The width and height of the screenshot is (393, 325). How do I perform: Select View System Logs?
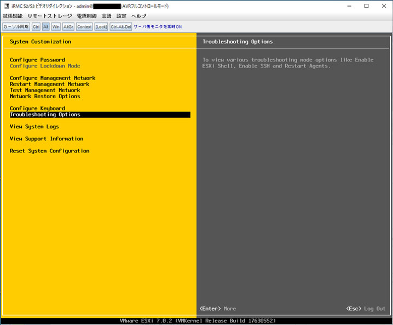pos(34,127)
